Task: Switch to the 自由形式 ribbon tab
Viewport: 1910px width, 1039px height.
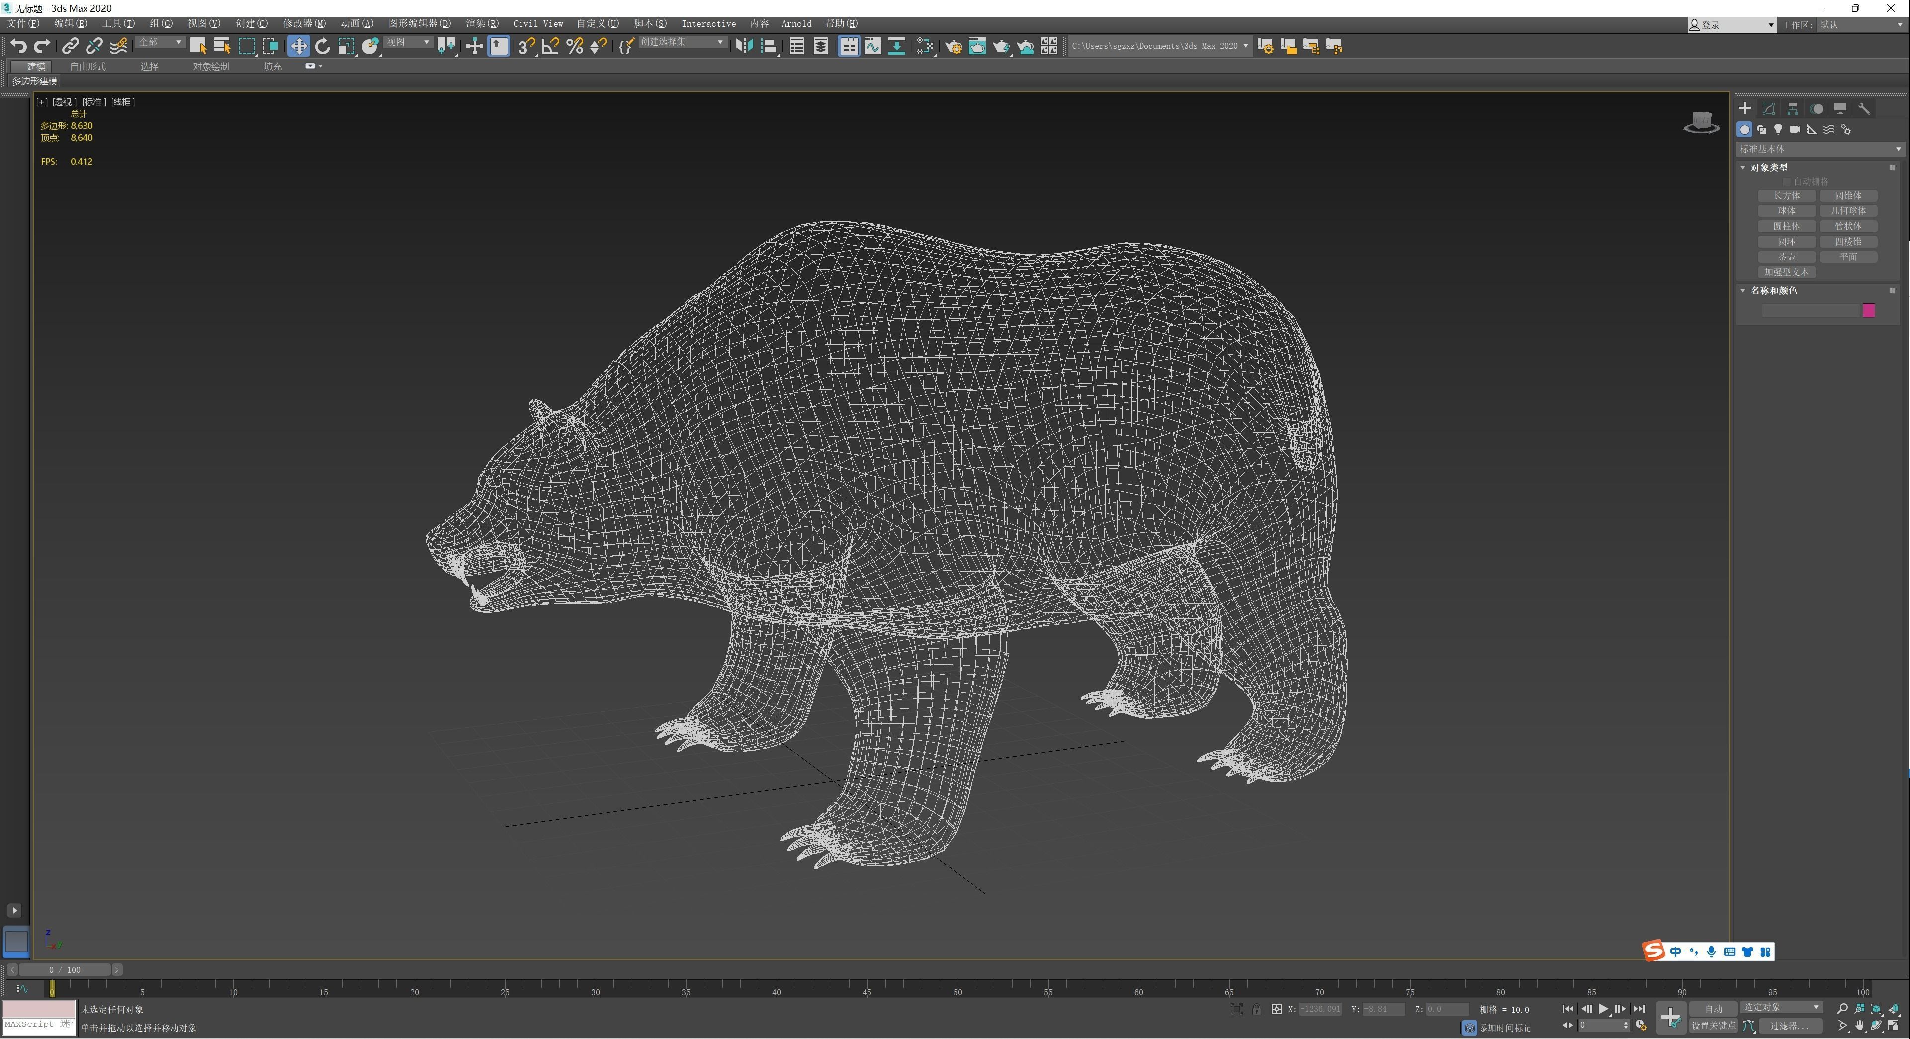Action: click(87, 66)
